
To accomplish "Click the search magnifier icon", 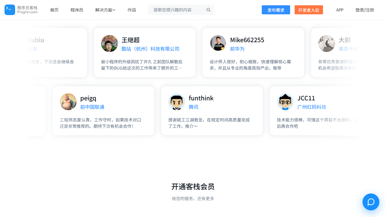I will 208,10.
